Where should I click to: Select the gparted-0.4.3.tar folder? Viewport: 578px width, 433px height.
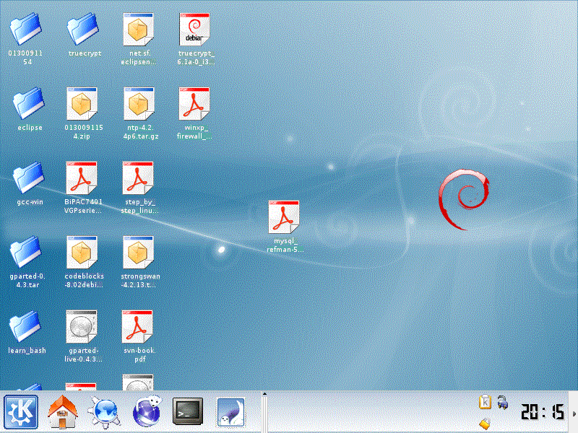coord(25,252)
